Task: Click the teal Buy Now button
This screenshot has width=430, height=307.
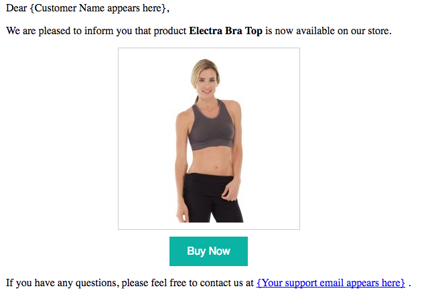Action: click(x=208, y=251)
